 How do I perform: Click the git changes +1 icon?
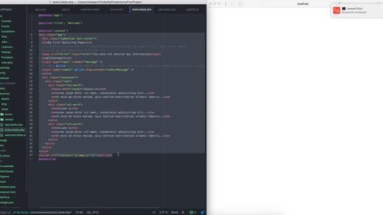pyautogui.click(x=193, y=213)
